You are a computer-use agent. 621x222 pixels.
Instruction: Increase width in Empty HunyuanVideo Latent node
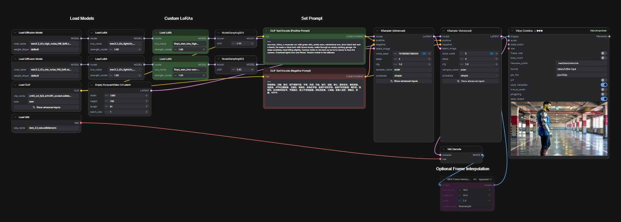point(146,96)
